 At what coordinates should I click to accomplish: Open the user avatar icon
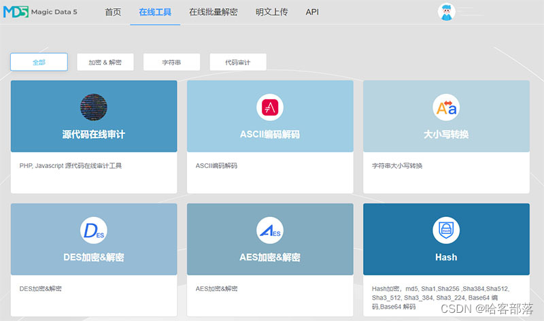coord(447,12)
